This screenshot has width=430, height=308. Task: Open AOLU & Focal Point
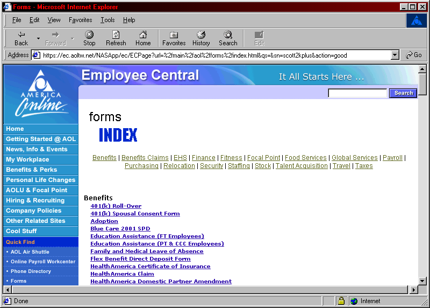41,190
